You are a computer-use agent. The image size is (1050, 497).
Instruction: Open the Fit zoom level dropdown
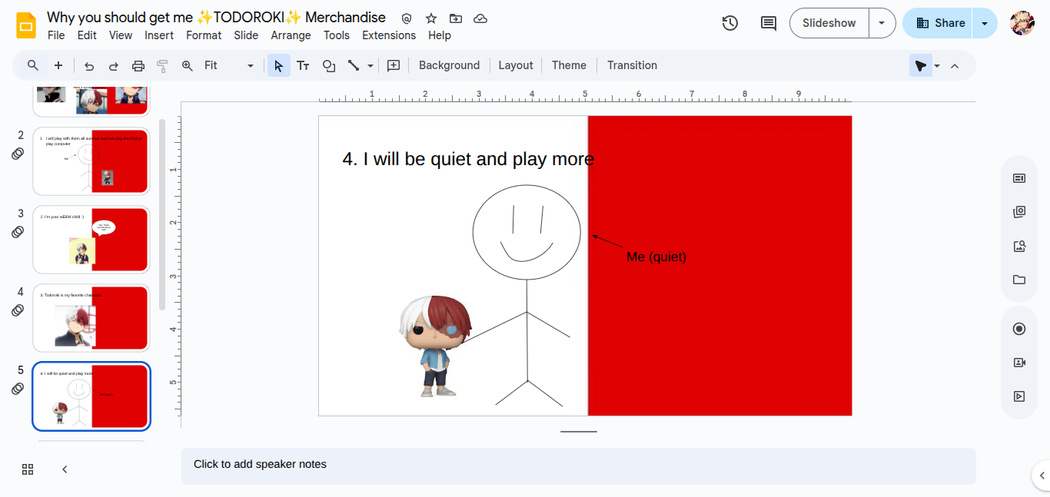pyautogui.click(x=228, y=65)
